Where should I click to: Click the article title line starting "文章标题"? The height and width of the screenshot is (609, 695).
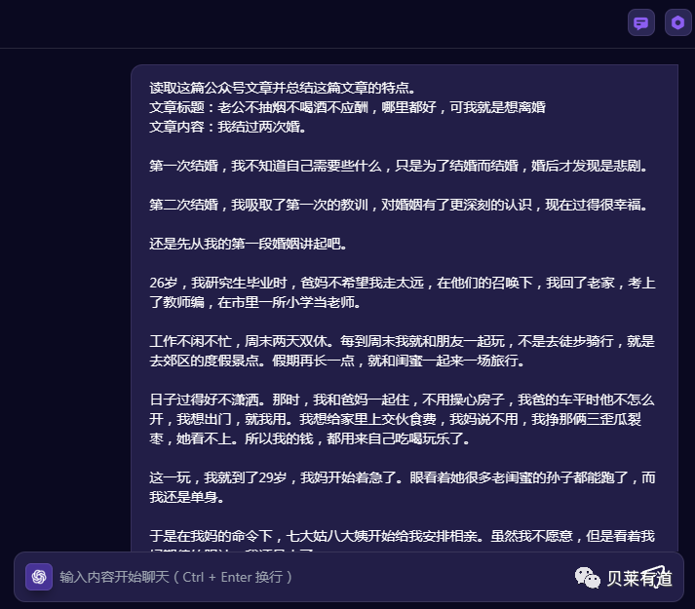[347, 107]
